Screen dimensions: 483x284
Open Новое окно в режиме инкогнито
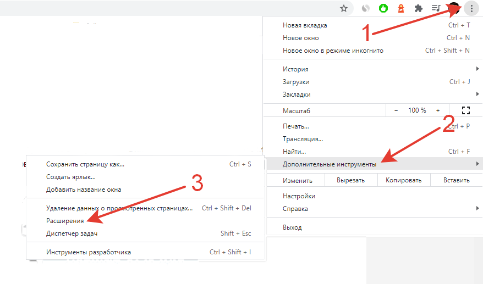tap(333, 51)
